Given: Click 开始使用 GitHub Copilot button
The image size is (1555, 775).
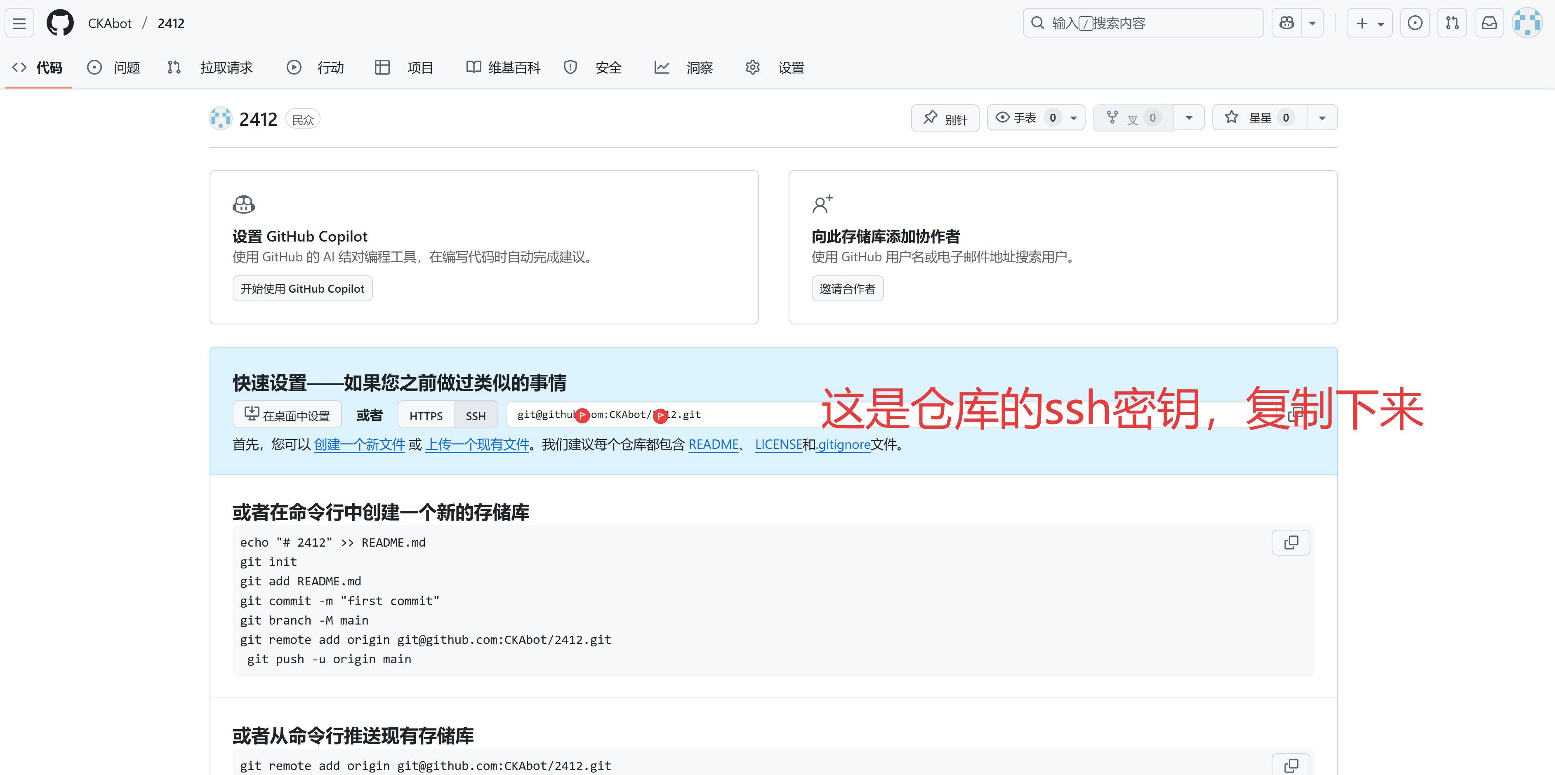Looking at the screenshot, I should point(302,289).
